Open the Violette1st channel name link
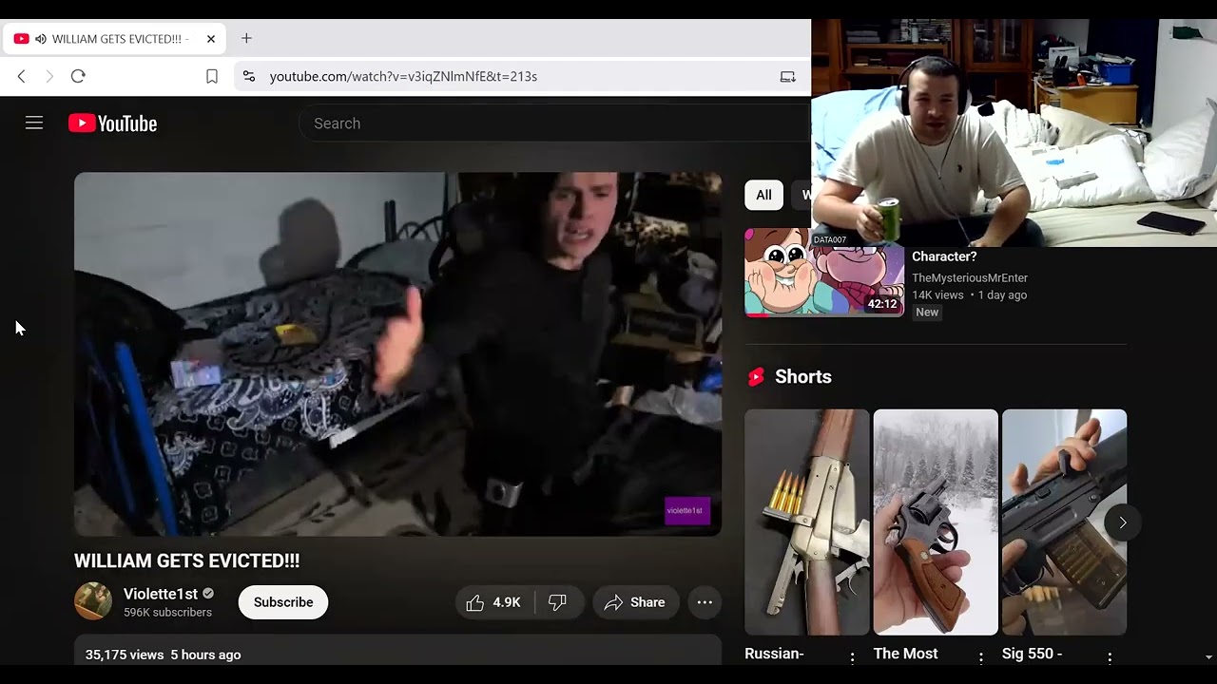 [161, 594]
